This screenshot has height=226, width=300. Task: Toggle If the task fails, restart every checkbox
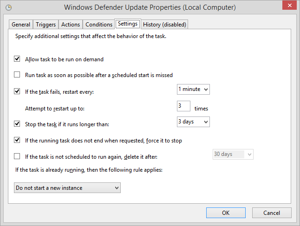[x=17, y=91]
